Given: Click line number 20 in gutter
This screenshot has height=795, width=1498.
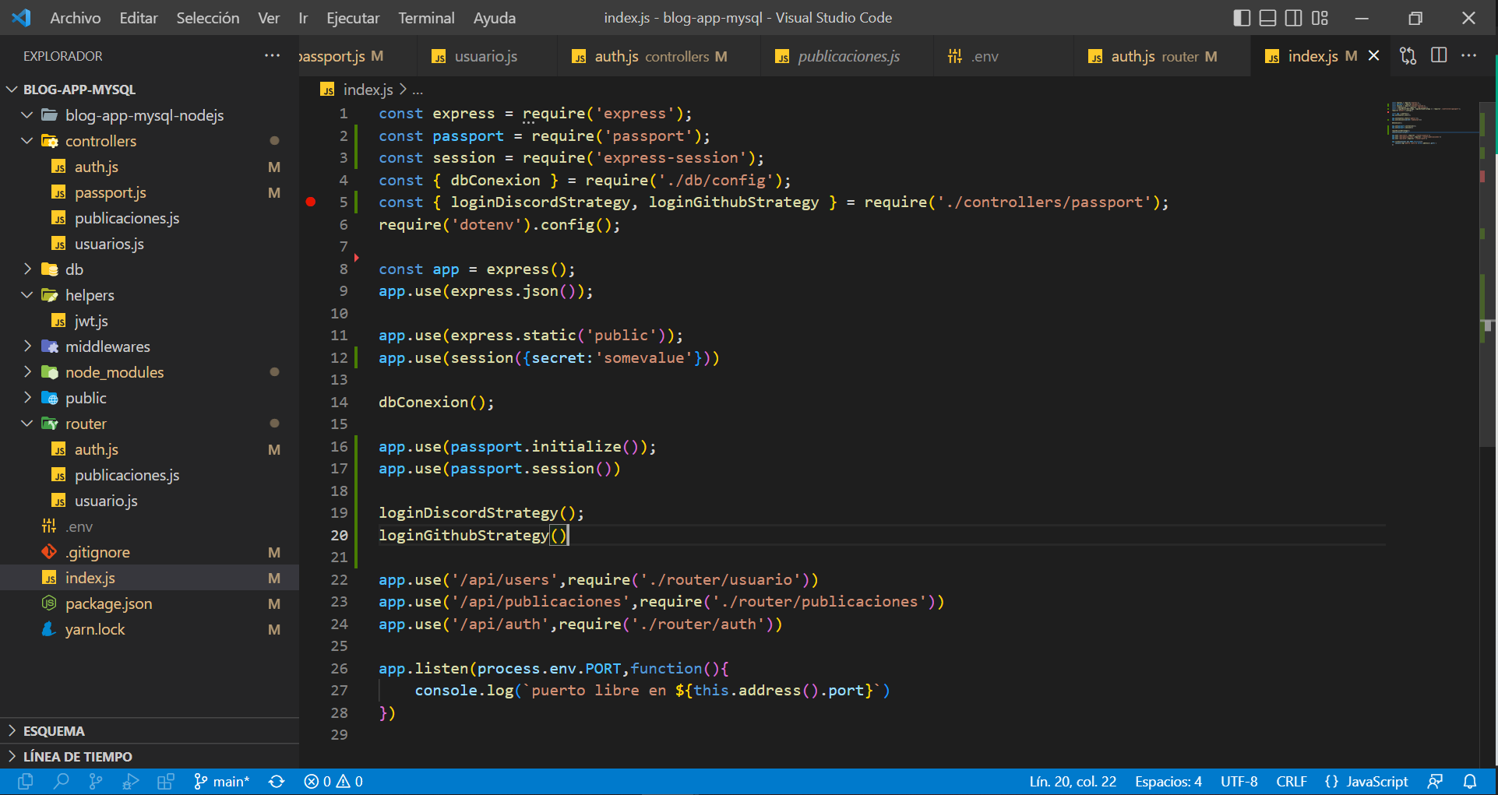Looking at the screenshot, I should click(339, 535).
